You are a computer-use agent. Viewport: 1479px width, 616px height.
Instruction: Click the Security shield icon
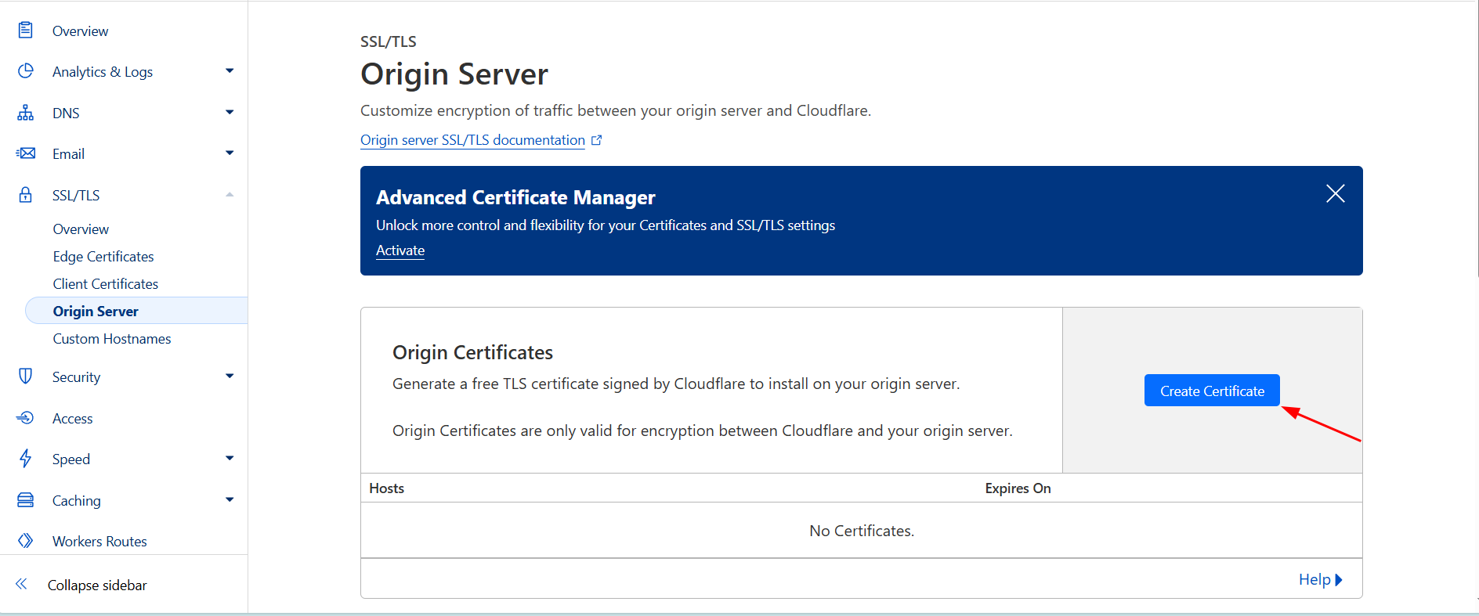tap(26, 376)
